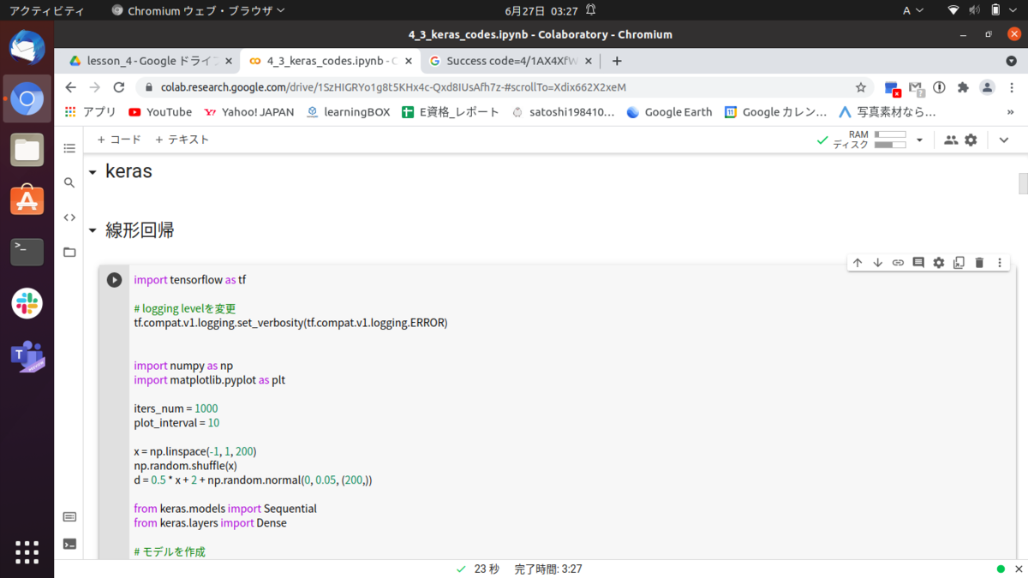Show more bookmarks with double chevron

(x=1010, y=112)
